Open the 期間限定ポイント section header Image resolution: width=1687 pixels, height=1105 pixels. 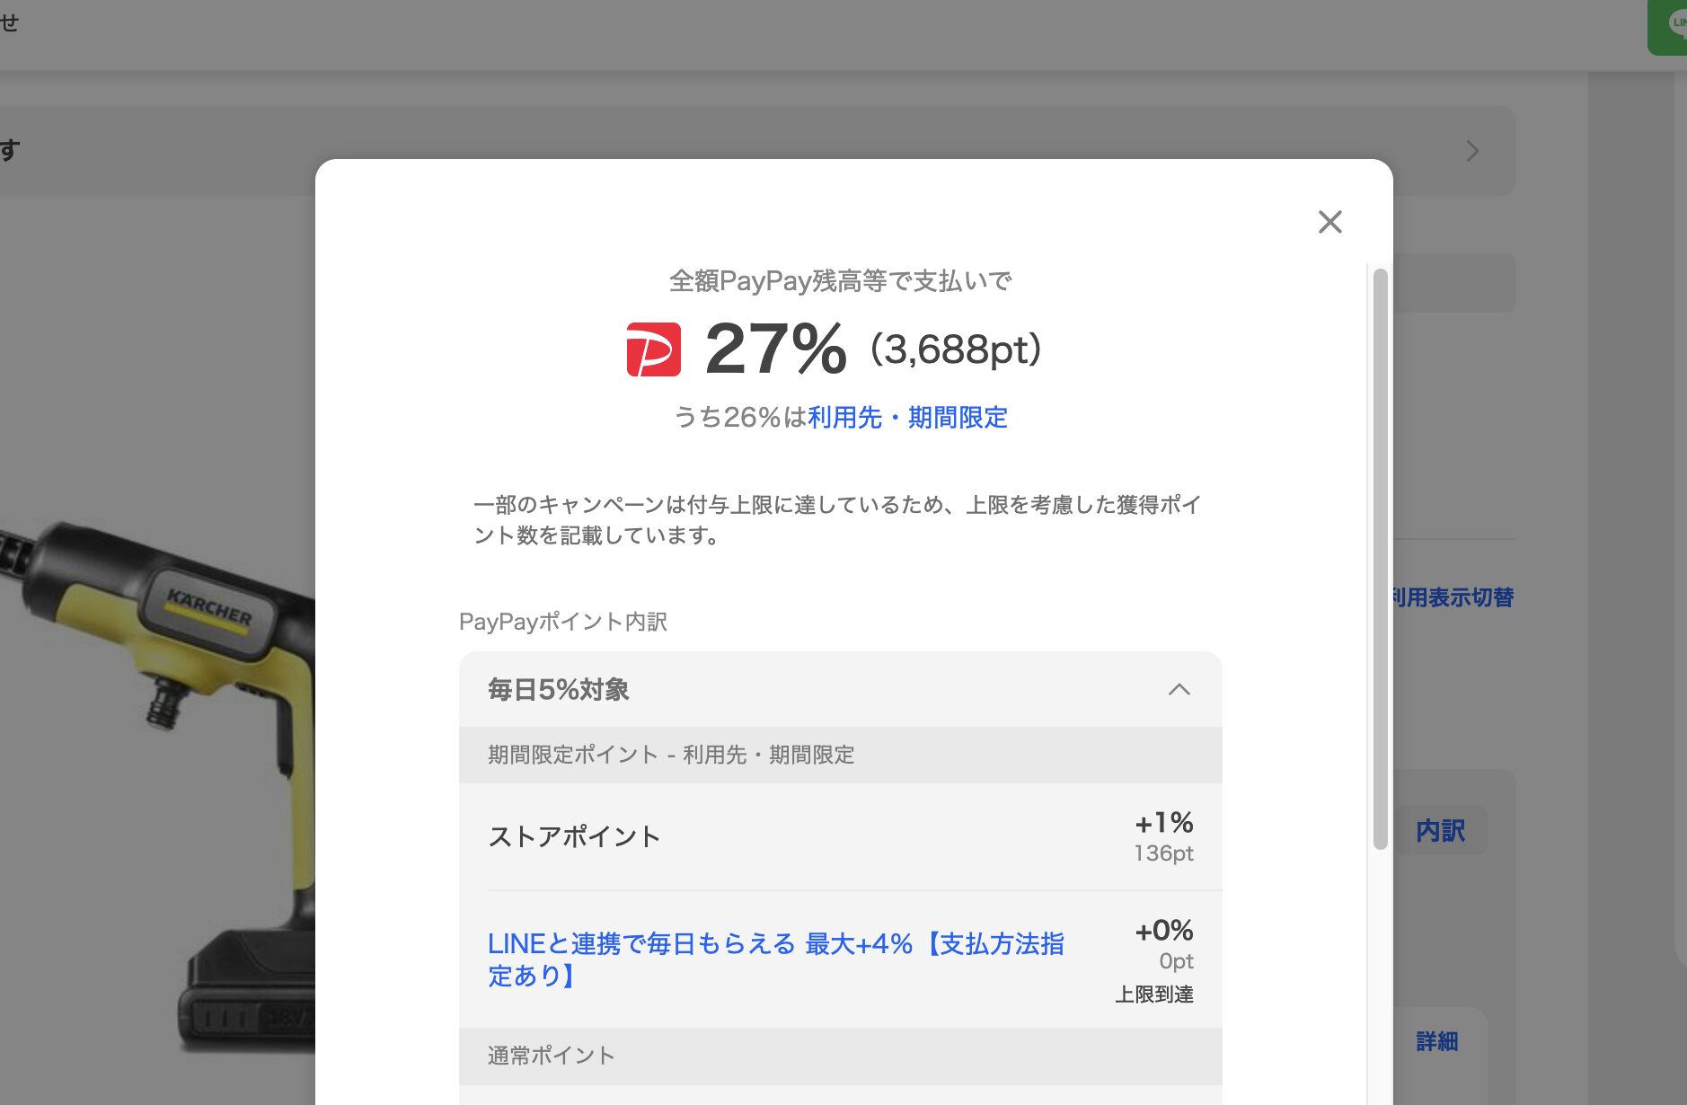[x=671, y=755]
